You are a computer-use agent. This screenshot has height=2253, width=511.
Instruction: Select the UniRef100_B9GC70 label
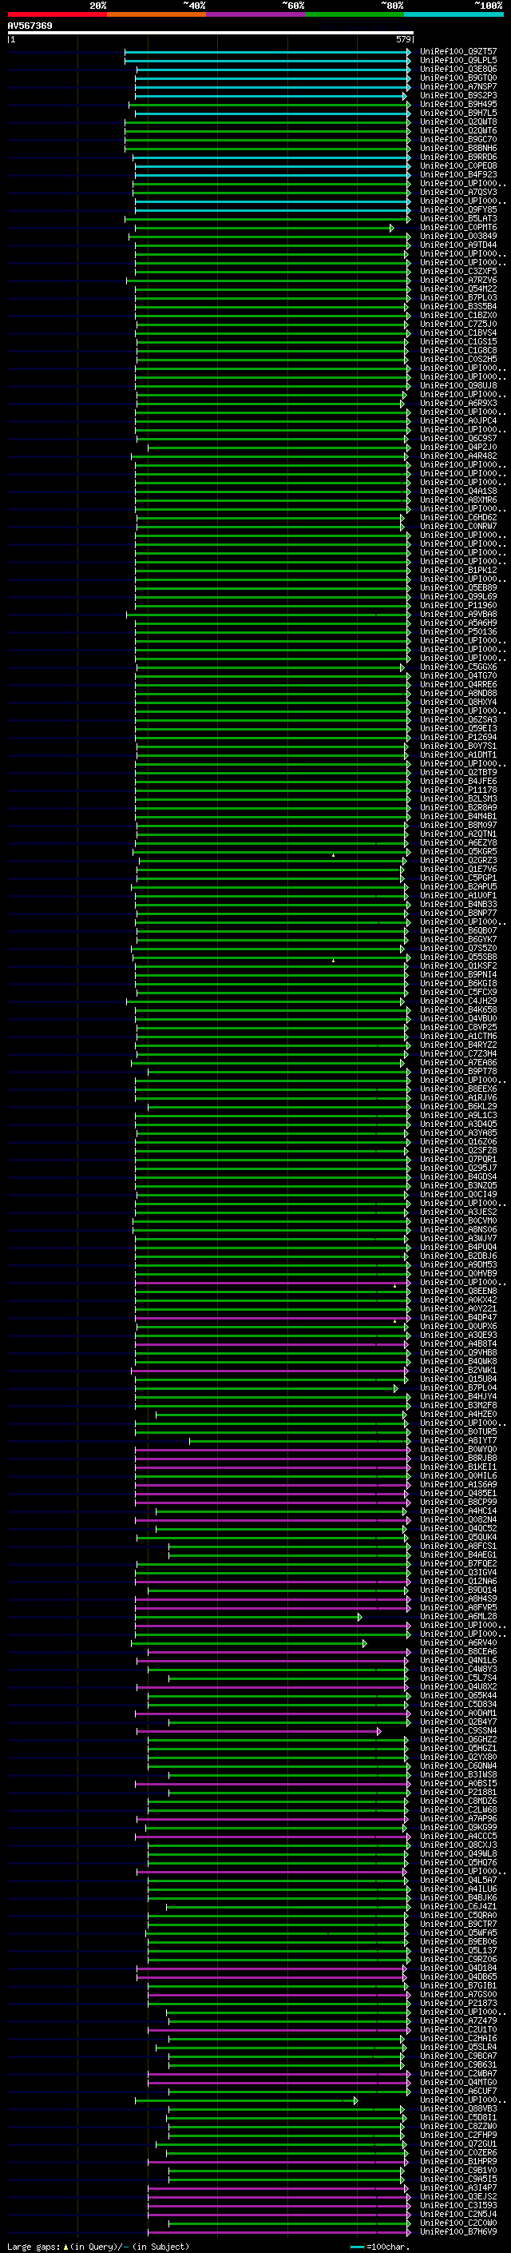tap(458, 139)
